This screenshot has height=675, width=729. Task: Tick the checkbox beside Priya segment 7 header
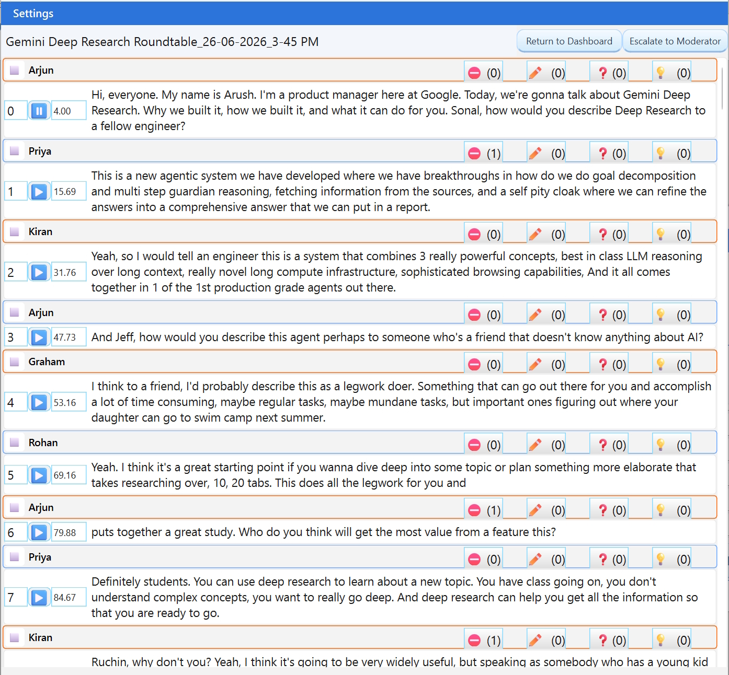pyautogui.click(x=15, y=557)
